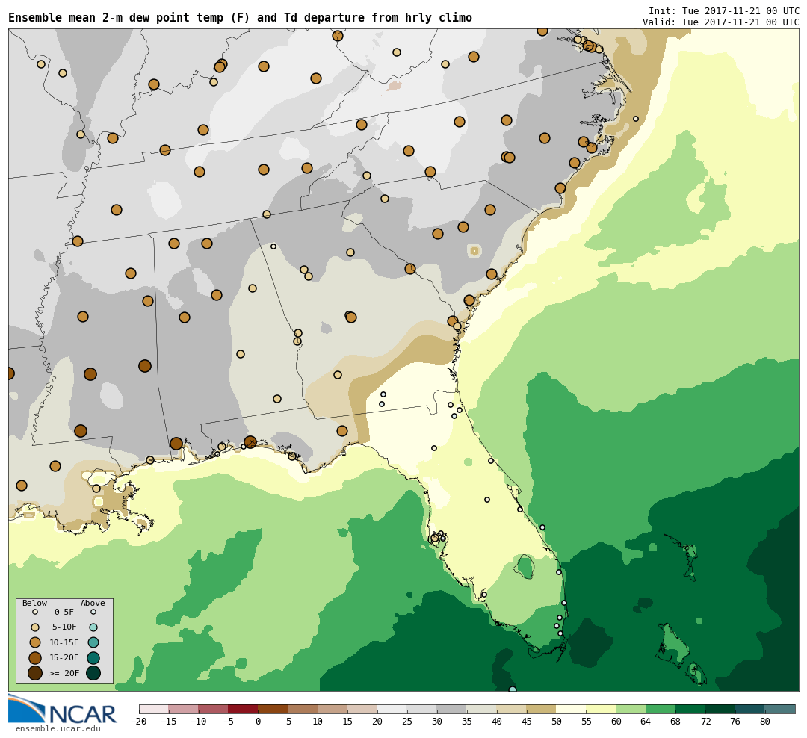
Task: Select the Above 0-5F legend circle
Action: tap(93, 613)
